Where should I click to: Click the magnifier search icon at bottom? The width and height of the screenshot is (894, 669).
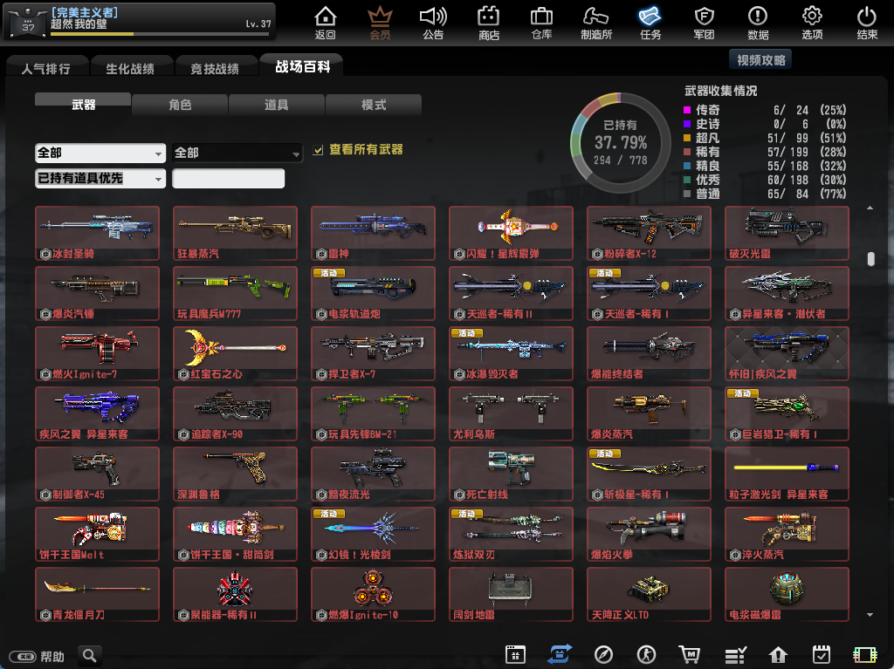coord(89,655)
